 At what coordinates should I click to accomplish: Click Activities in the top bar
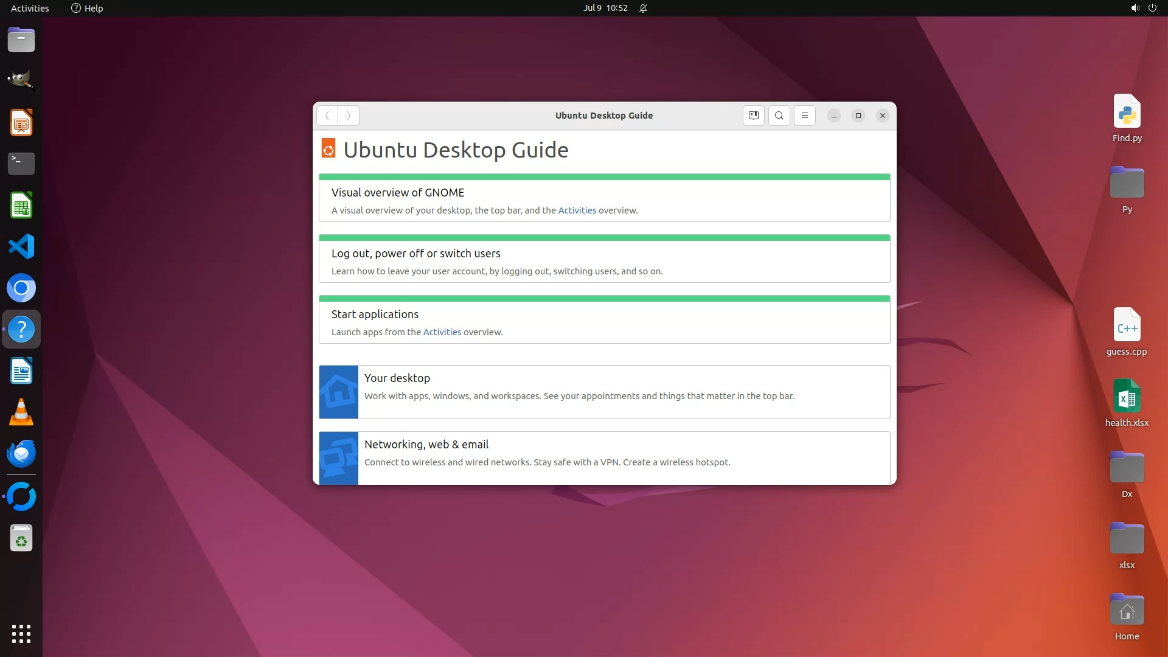(30, 8)
